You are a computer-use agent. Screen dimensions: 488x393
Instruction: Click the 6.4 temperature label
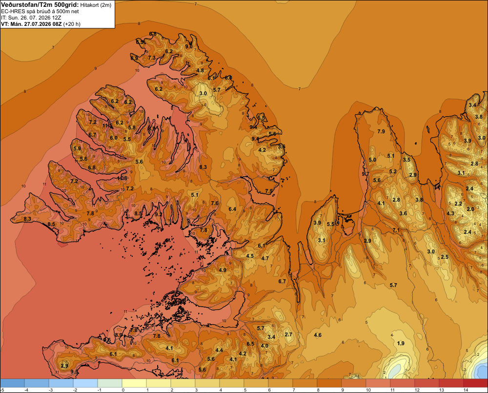(x=232, y=209)
